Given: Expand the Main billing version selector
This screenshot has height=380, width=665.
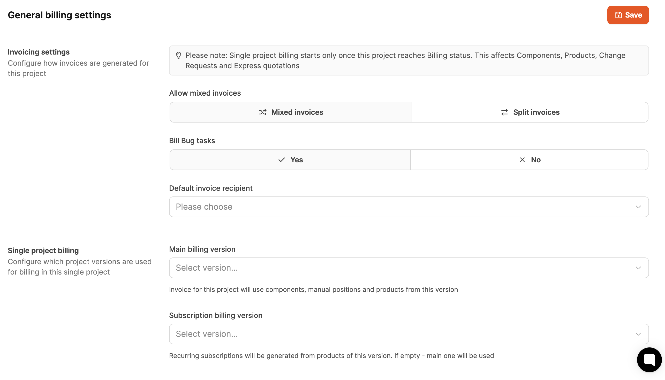Looking at the screenshot, I should 409,268.
